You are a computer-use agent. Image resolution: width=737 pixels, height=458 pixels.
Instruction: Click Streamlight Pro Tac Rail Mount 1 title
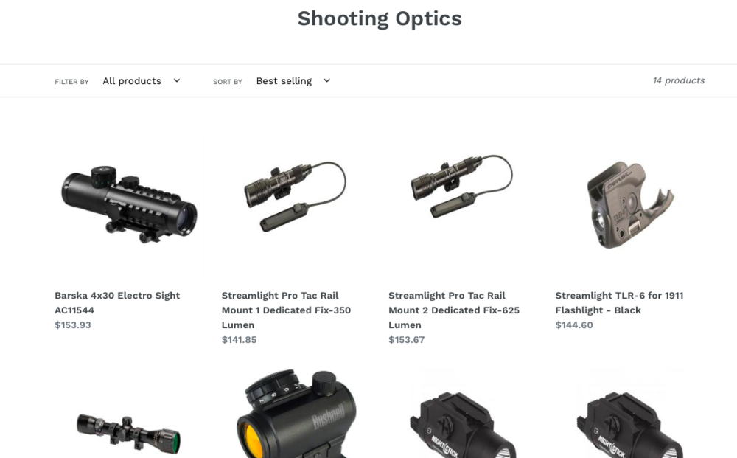tap(286, 310)
